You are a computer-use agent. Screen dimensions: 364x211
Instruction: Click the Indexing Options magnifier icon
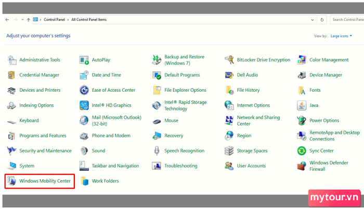[x=11, y=105]
